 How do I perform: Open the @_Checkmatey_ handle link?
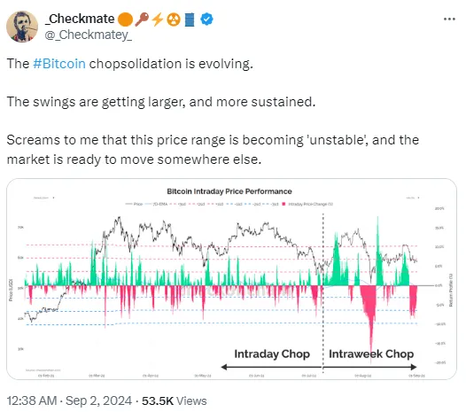pyautogui.click(x=89, y=35)
